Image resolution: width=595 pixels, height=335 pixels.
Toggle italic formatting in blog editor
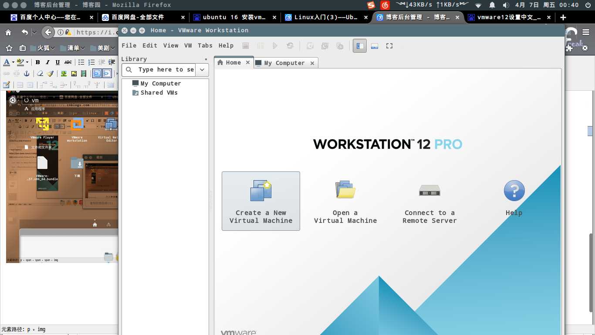[x=47, y=62]
